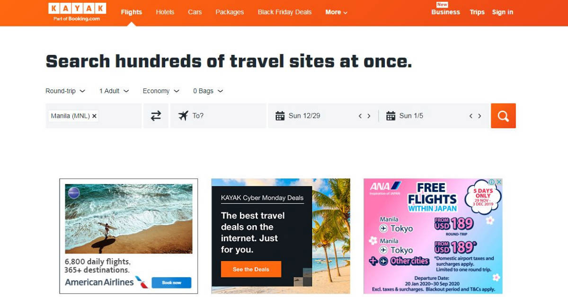Image resolution: width=568 pixels, height=297 pixels.
Task: Expand the 1 Adult travelers dropdown
Action: tap(114, 91)
